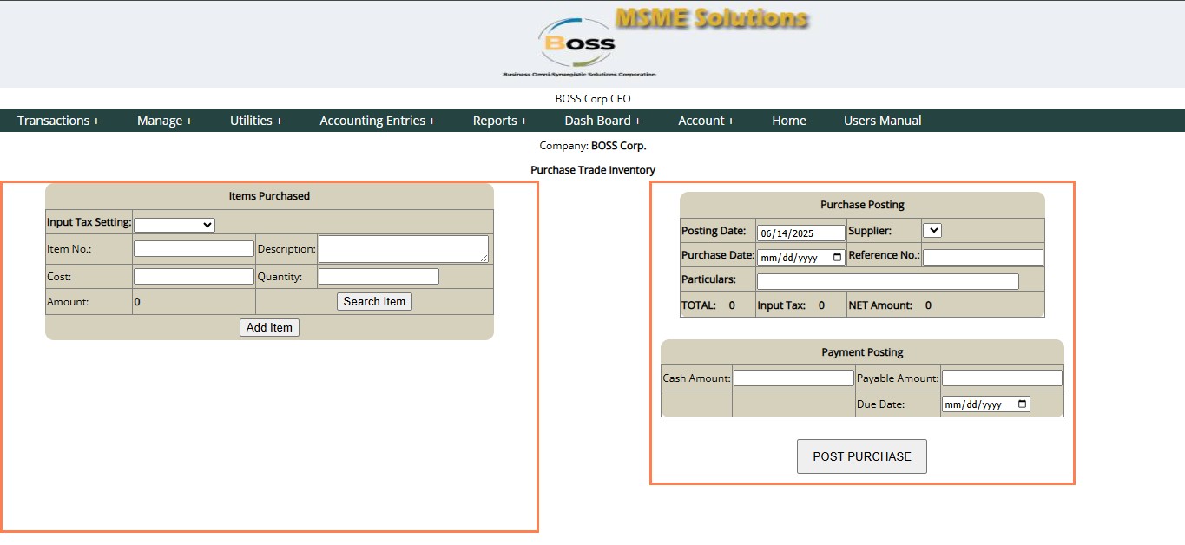Open the Users Manual link
The width and height of the screenshot is (1185, 545).
[883, 121]
